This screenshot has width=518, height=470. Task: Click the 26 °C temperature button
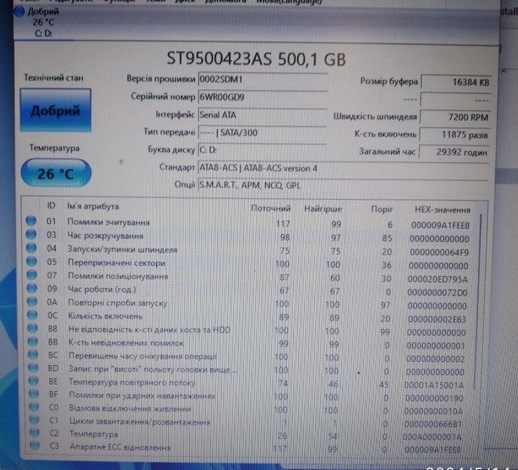[56, 173]
